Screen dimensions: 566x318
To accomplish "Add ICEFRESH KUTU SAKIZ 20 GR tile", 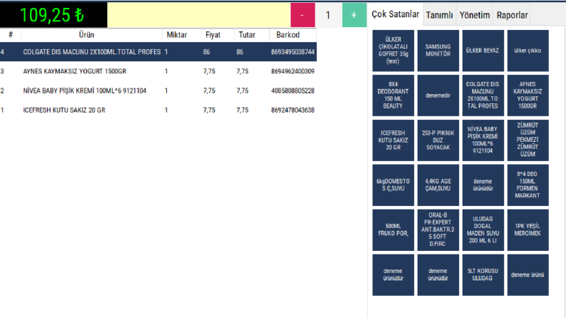I will pyautogui.click(x=393, y=140).
